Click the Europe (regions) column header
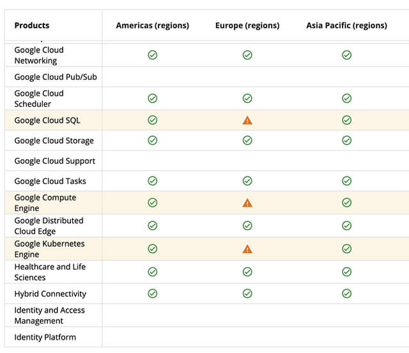The image size is (409, 353). [x=247, y=26]
